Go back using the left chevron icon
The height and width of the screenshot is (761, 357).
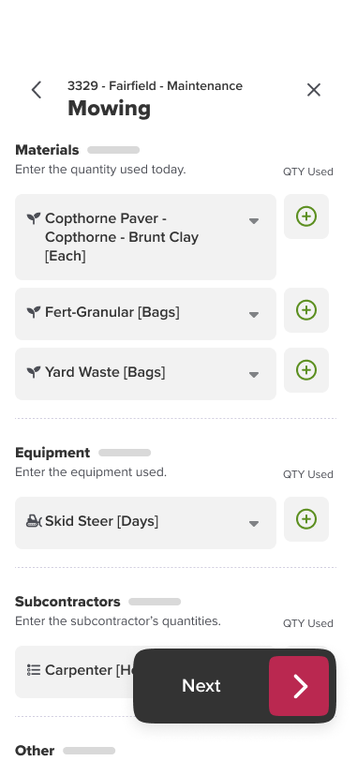37,90
